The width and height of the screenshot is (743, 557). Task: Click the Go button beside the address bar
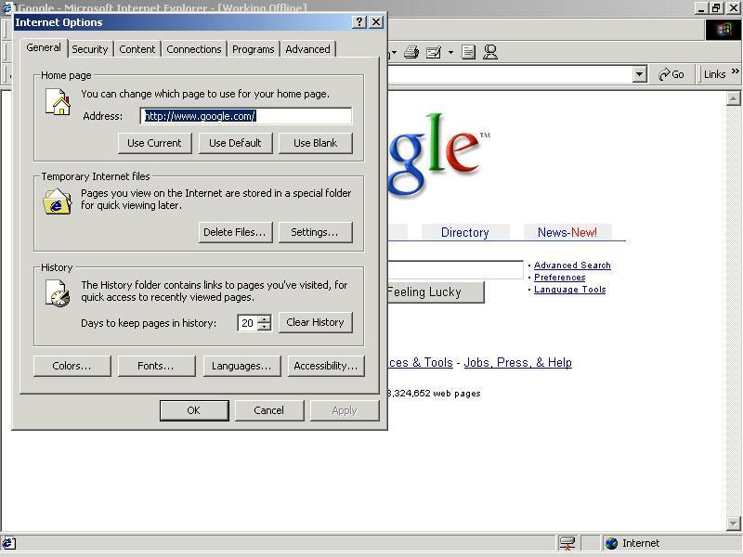(x=671, y=74)
